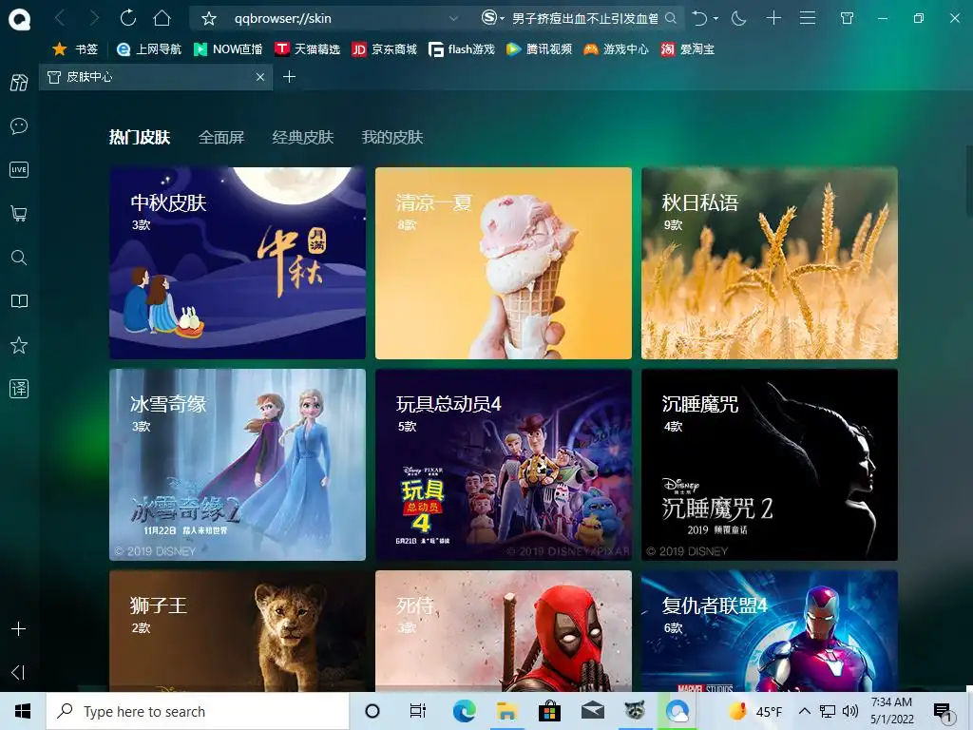Viewport: 973px width, 730px height.
Task: Add a sidebar app with plus icon
Action: coord(19,629)
